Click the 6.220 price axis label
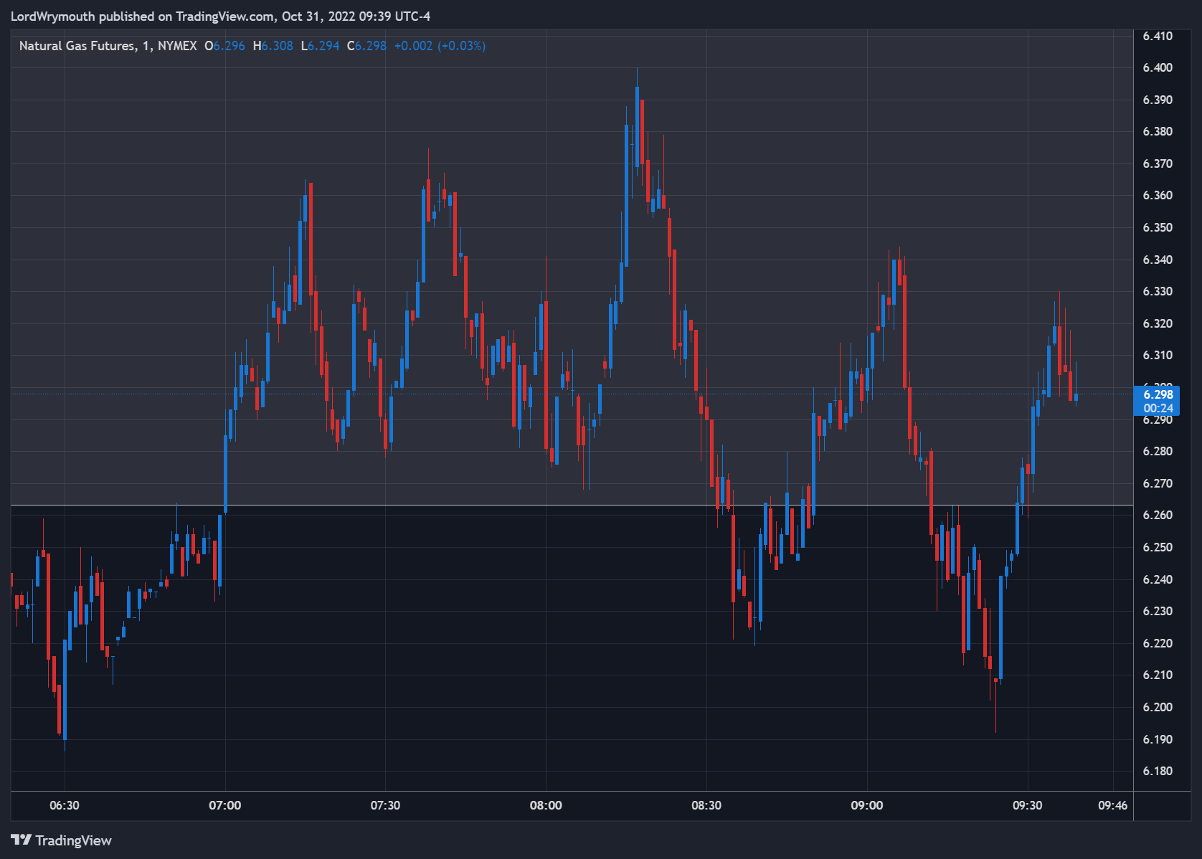Image resolution: width=1202 pixels, height=859 pixels. (1158, 643)
